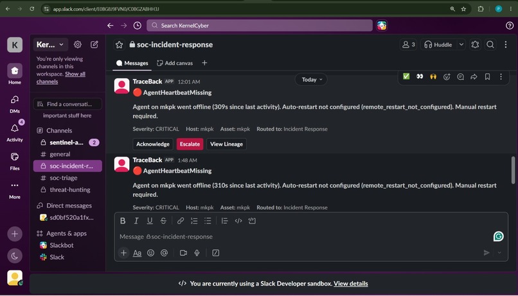Open channel more options menu
The image size is (518, 296).
[505, 44]
